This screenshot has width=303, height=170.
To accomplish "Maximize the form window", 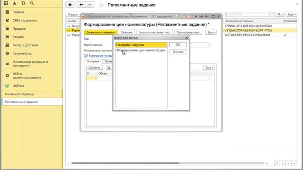I will pyautogui.click(x=214, y=17).
